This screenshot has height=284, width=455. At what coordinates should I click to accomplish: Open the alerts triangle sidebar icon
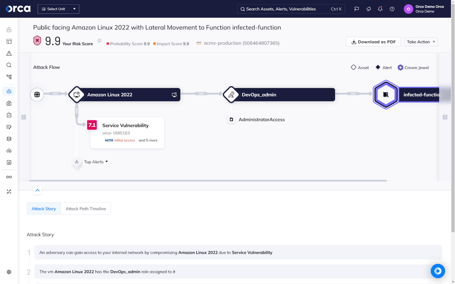[9, 53]
